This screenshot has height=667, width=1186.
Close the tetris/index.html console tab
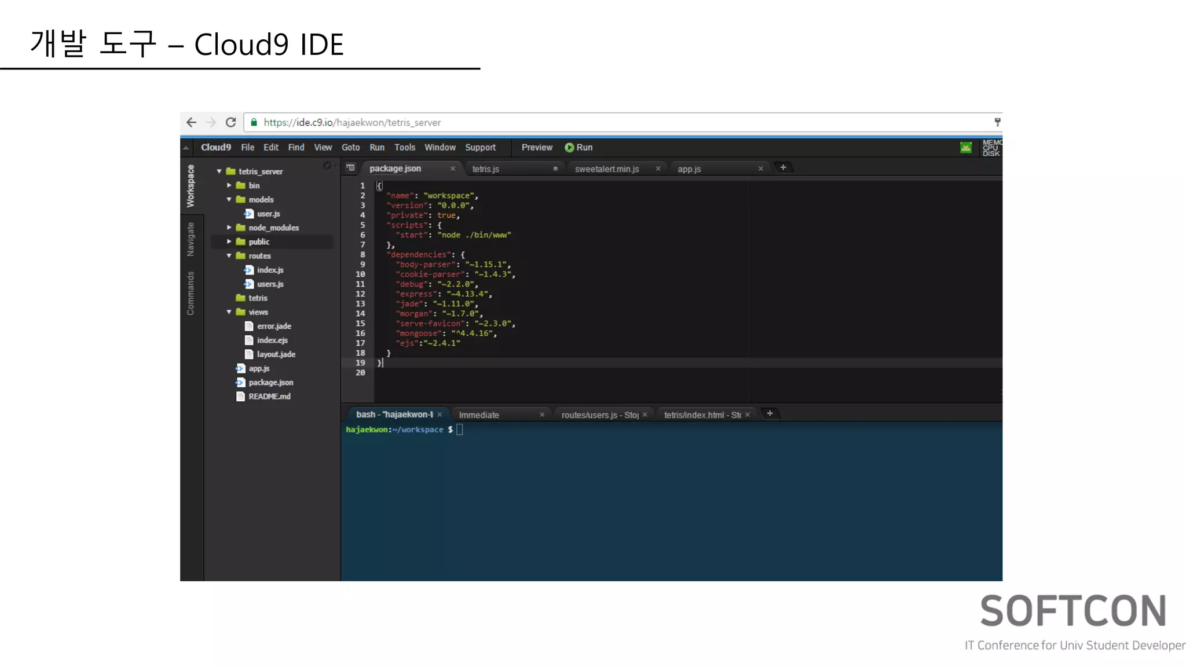pos(748,415)
